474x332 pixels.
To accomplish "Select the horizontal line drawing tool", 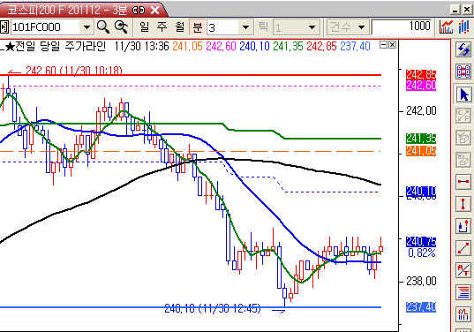I will [463, 181].
